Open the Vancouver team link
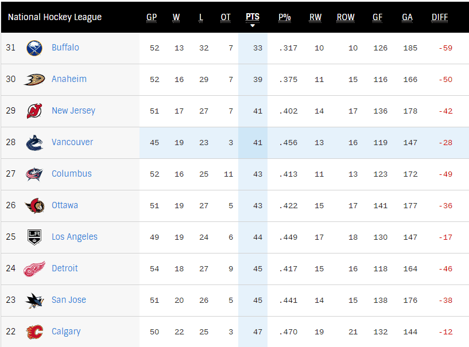Image resolution: width=469 pixels, height=347 pixels. pos(72,142)
